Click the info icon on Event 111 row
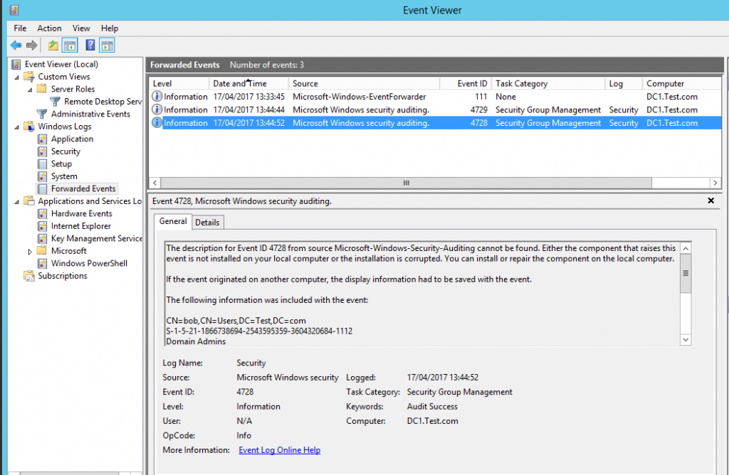This screenshot has height=475, width=729. pyautogui.click(x=157, y=97)
